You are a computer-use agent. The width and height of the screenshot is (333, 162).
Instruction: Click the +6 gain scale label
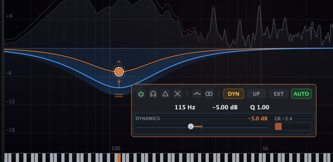pos(9,16)
